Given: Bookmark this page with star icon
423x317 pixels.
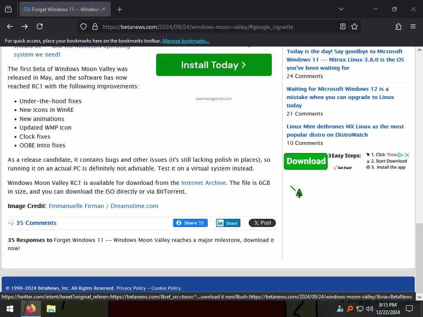Looking at the screenshot, I should 354,26.
